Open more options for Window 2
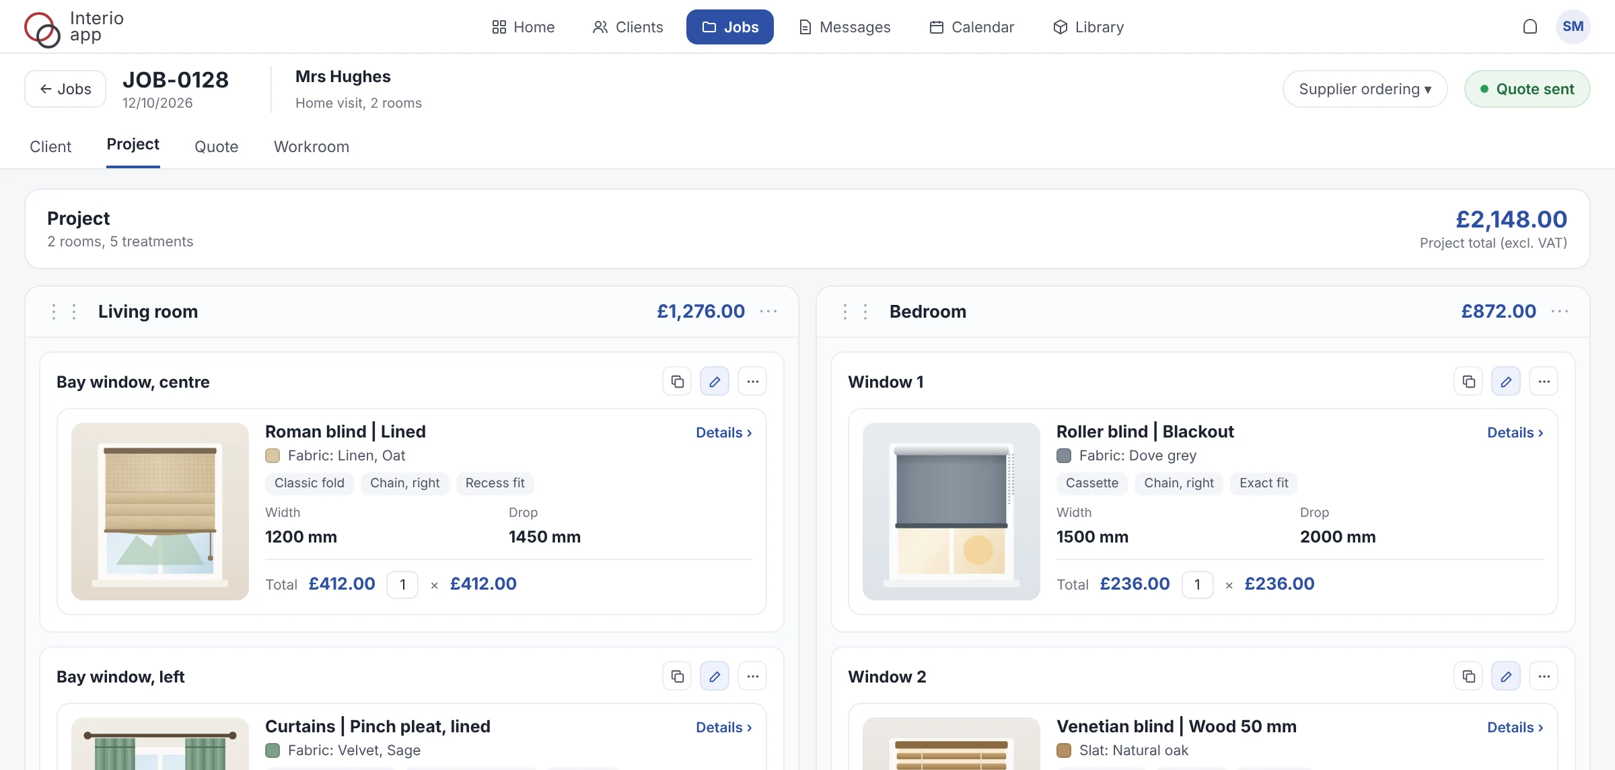 point(1544,676)
